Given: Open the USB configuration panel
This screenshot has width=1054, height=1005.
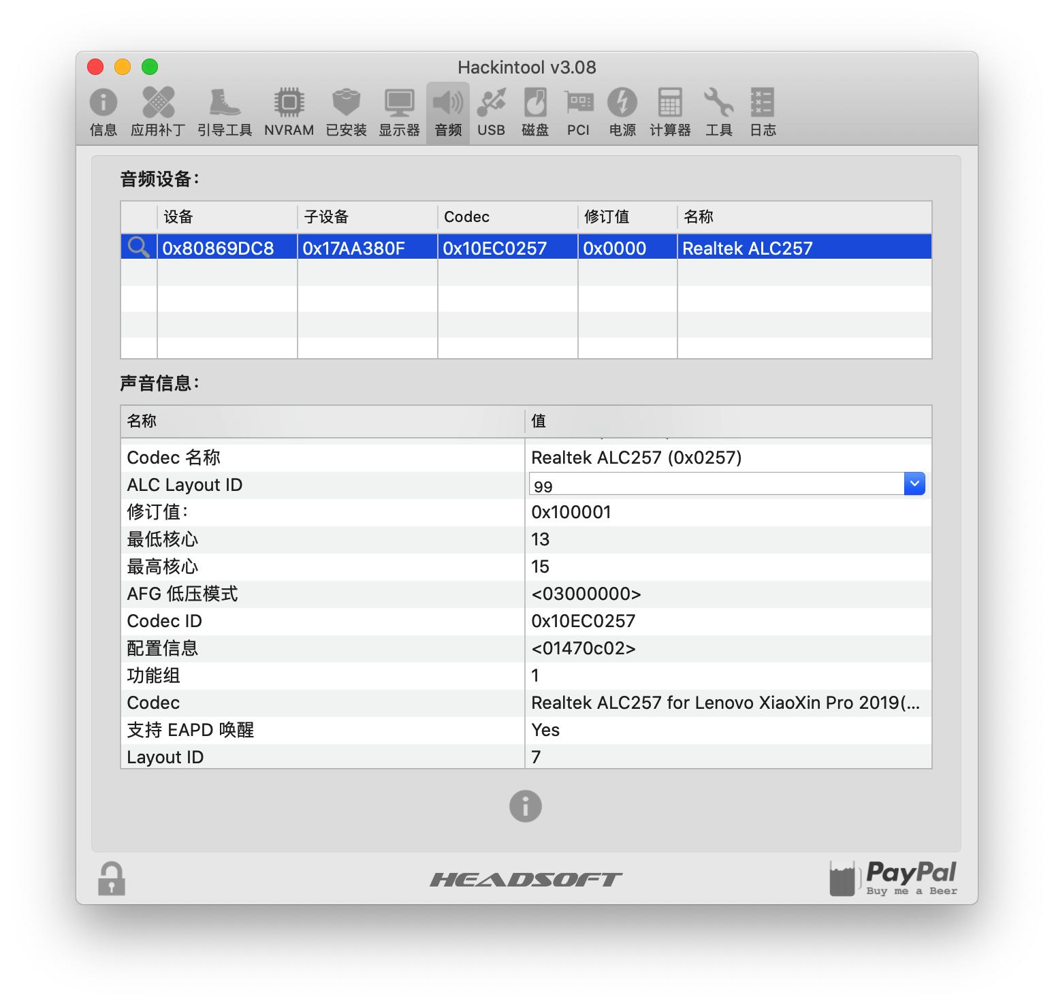Looking at the screenshot, I should (x=490, y=111).
